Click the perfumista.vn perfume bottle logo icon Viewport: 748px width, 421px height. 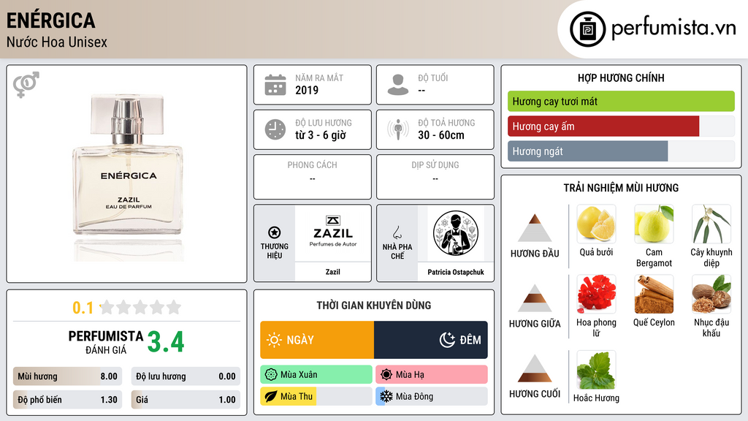click(x=587, y=29)
